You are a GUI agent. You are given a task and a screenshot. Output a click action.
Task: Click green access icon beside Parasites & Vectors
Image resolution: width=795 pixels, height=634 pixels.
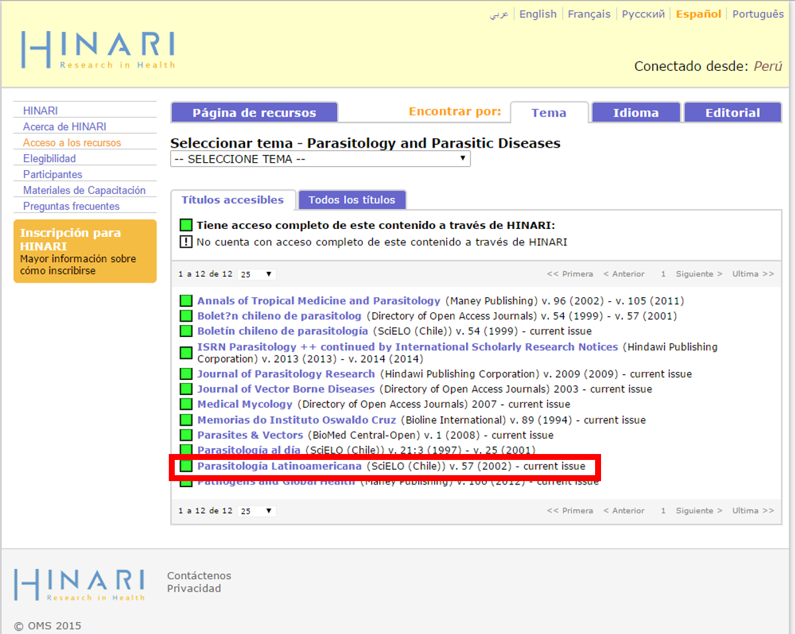pyautogui.click(x=186, y=435)
